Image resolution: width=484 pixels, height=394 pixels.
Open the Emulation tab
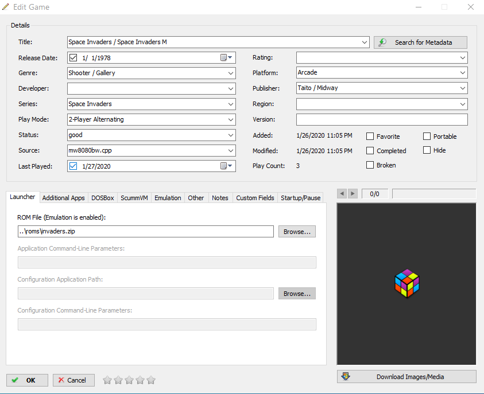(168, 198)
